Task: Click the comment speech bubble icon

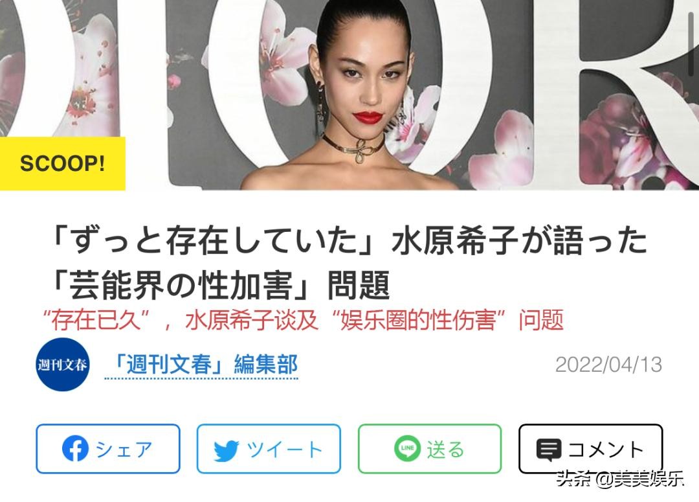Action: 548,450
